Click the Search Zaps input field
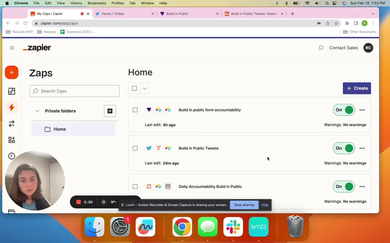Image resolution: width=390 pixels, height=243 pixels. [x=74, y=91]
